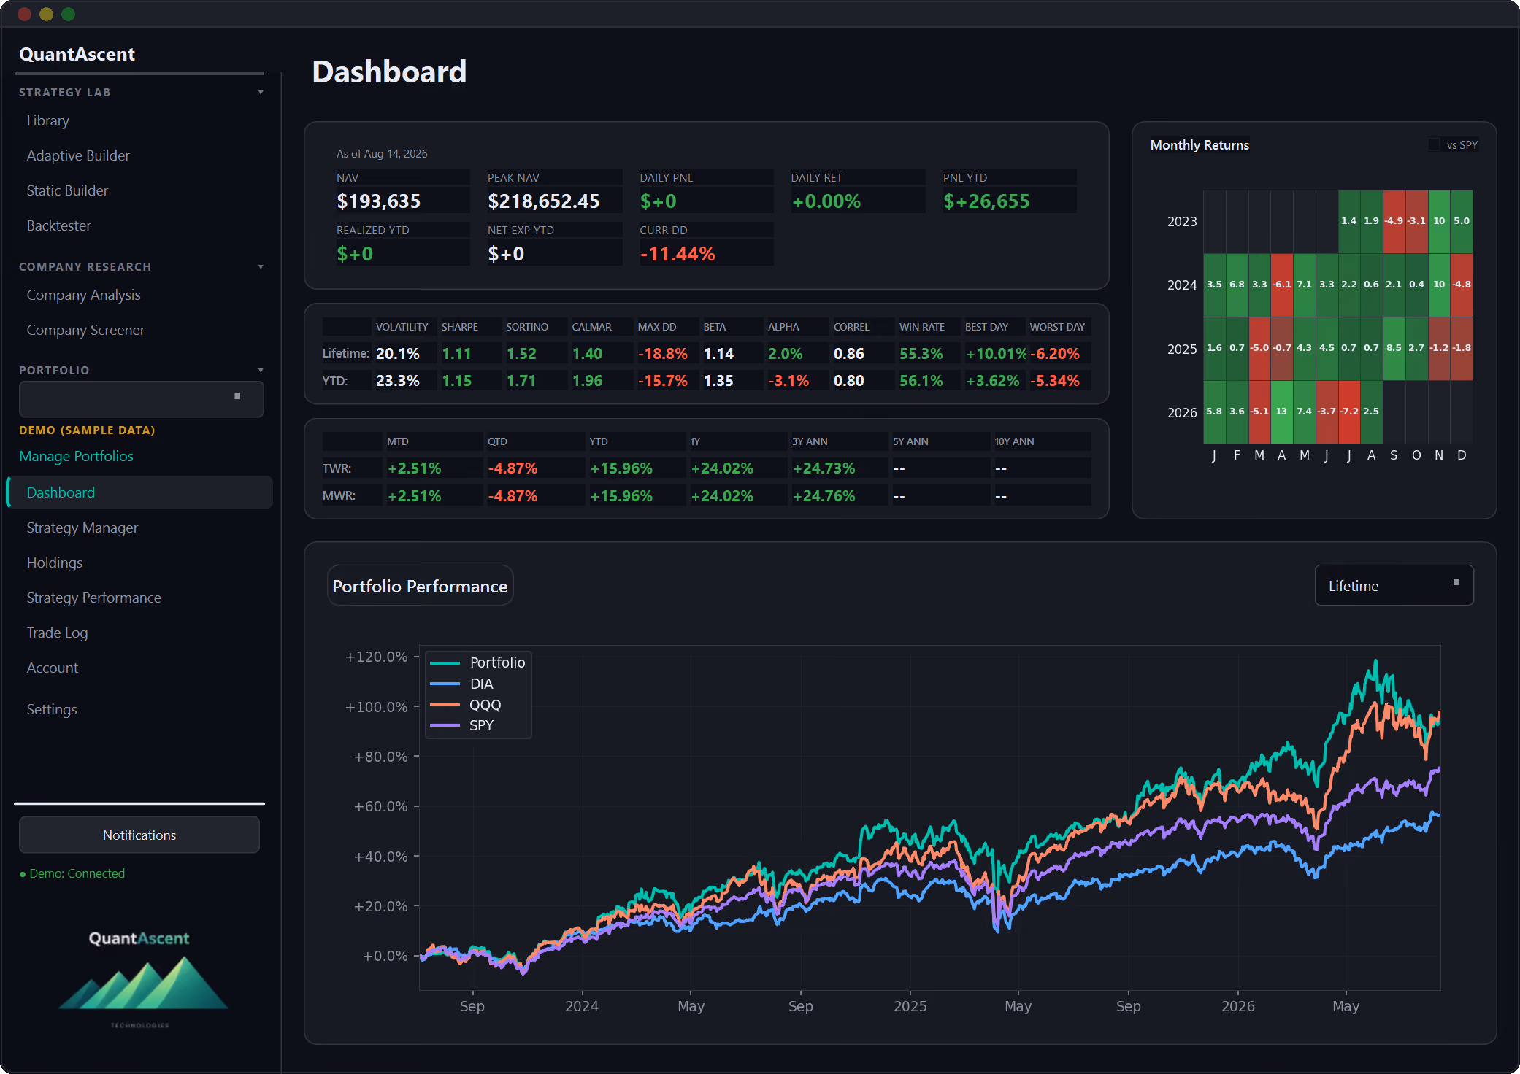The width and height of the screenshot is (1520, 1074).
Task: Click Lifetime Win Rate value 55.3%
Action: 921,354
